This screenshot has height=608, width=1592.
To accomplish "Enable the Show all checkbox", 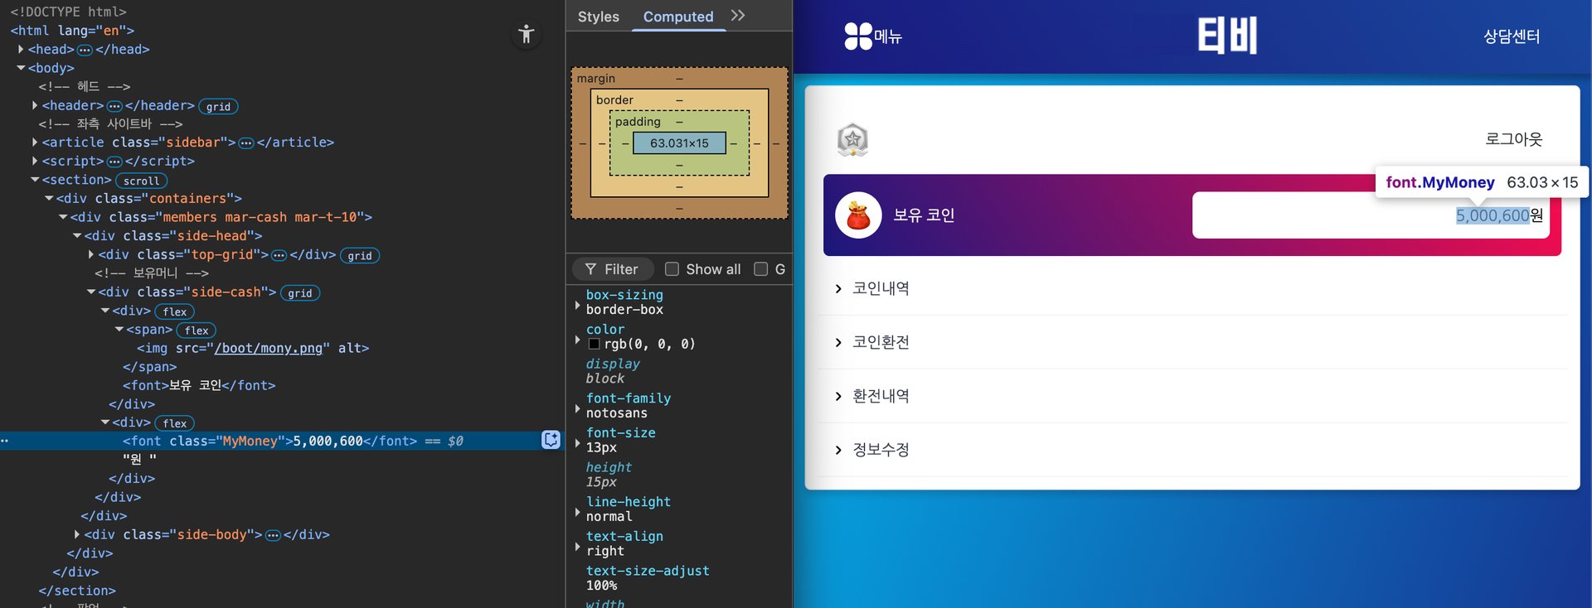I will tap(672, 269).
